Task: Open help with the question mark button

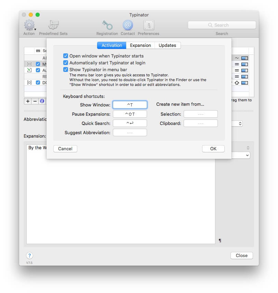Action: (29, 256)
